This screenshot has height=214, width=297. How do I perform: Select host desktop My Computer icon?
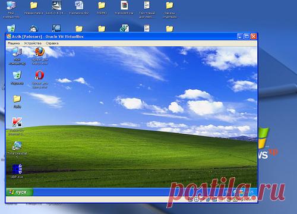(11, 5)
